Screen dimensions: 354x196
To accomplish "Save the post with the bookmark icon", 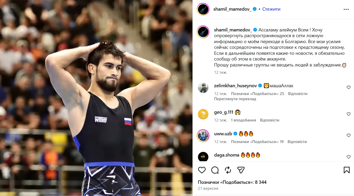I will click(x=346, y=170).
